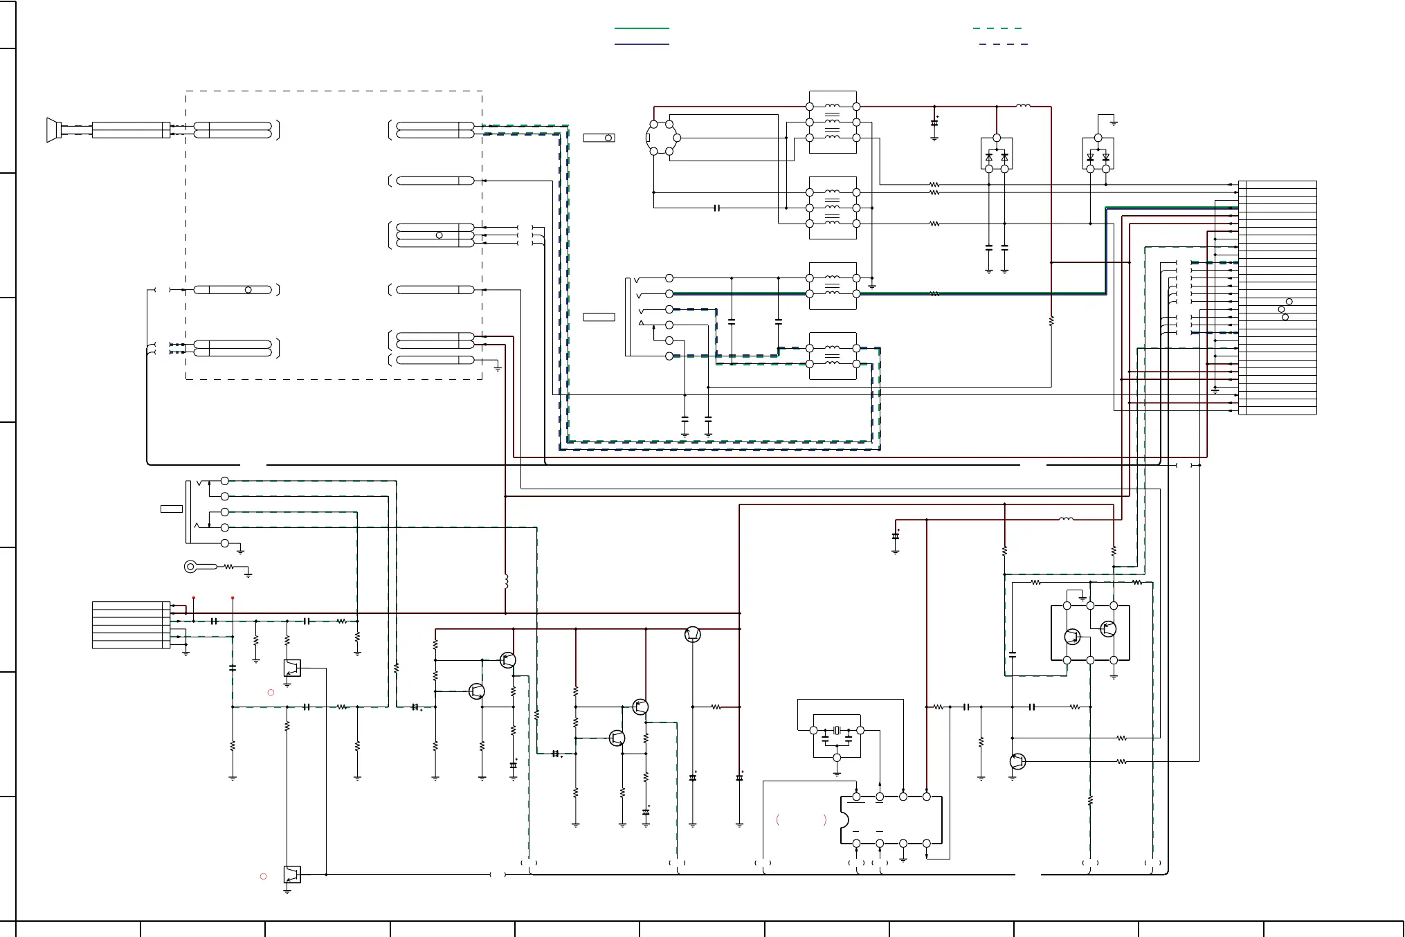The width and height of the screenshot is (1405, 937).
Task: Select the round five-pin connector symbol
Action: [x=662, y=138]
